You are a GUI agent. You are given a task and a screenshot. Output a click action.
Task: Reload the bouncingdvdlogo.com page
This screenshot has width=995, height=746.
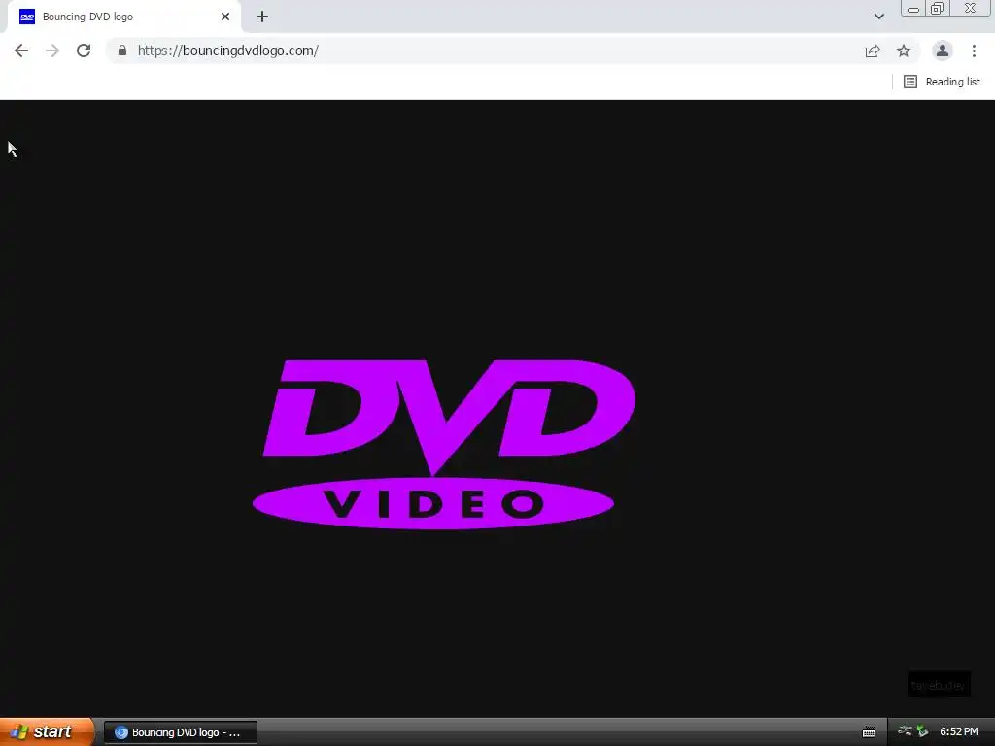84,51
